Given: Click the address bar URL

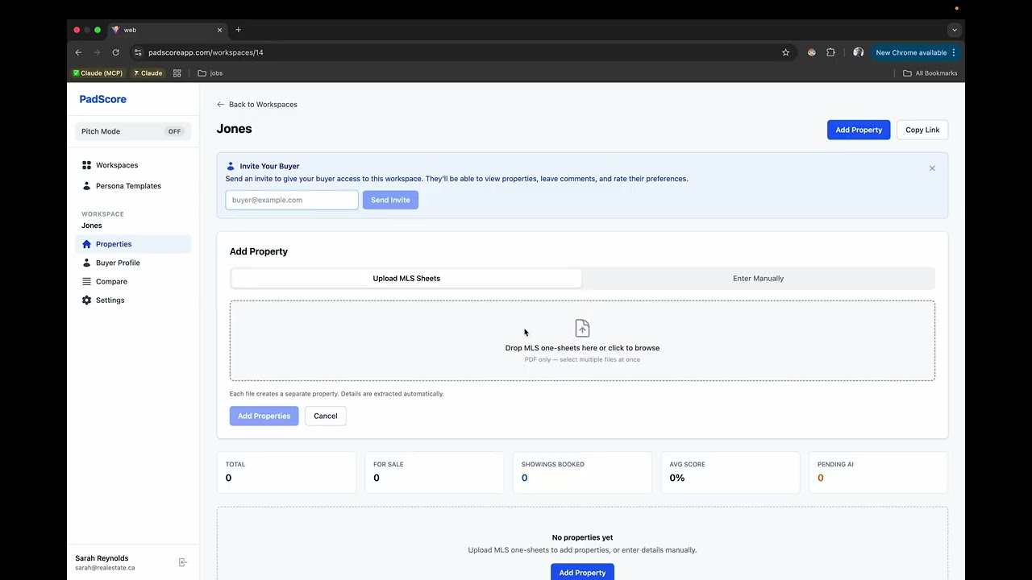Looking at the screenshot, I should [206, 52].
